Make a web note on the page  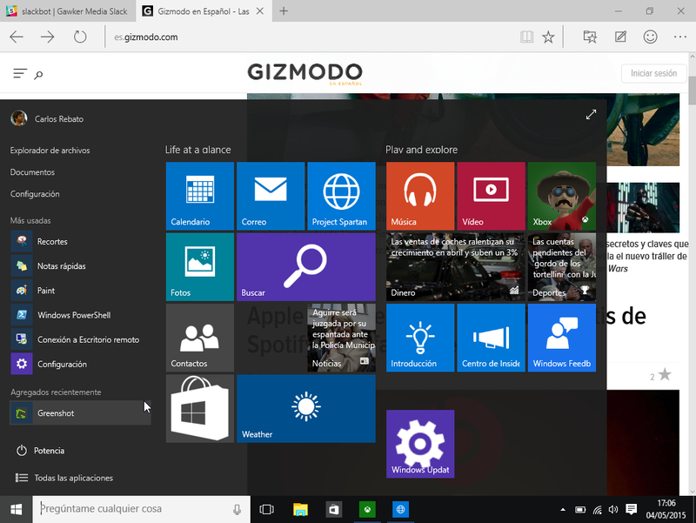[x=620, y=37]
